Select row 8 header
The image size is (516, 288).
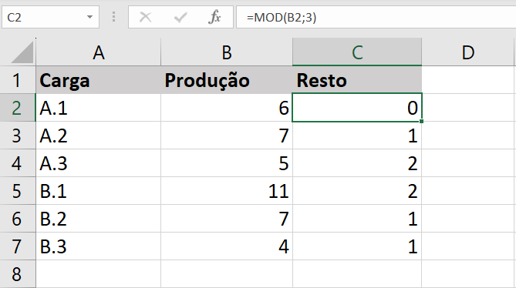(18, 274)
